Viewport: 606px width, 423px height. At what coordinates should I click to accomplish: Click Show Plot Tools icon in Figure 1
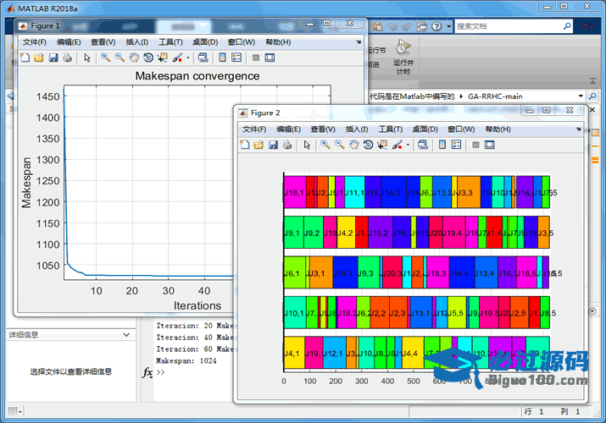click(270, 58)
